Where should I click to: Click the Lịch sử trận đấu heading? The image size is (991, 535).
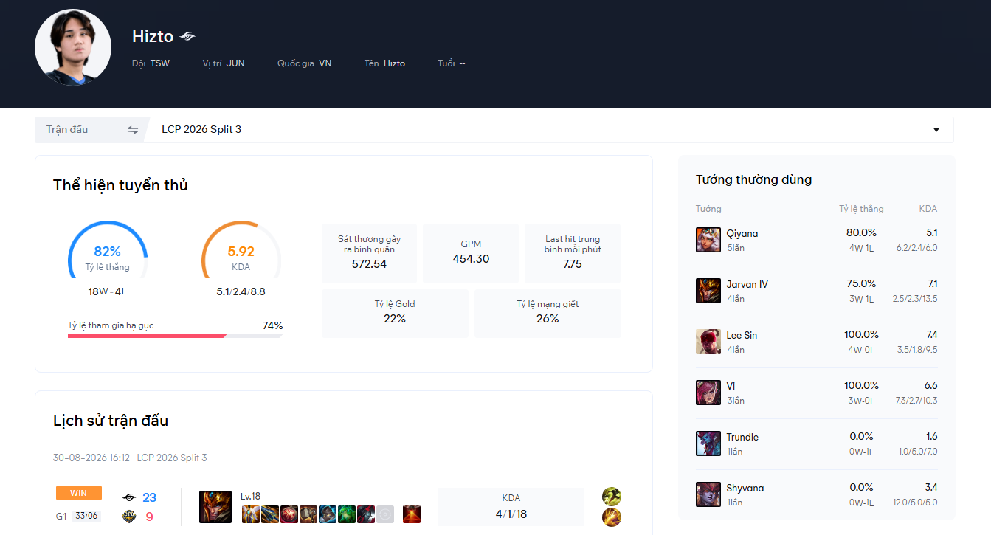(x=111, y=421)
